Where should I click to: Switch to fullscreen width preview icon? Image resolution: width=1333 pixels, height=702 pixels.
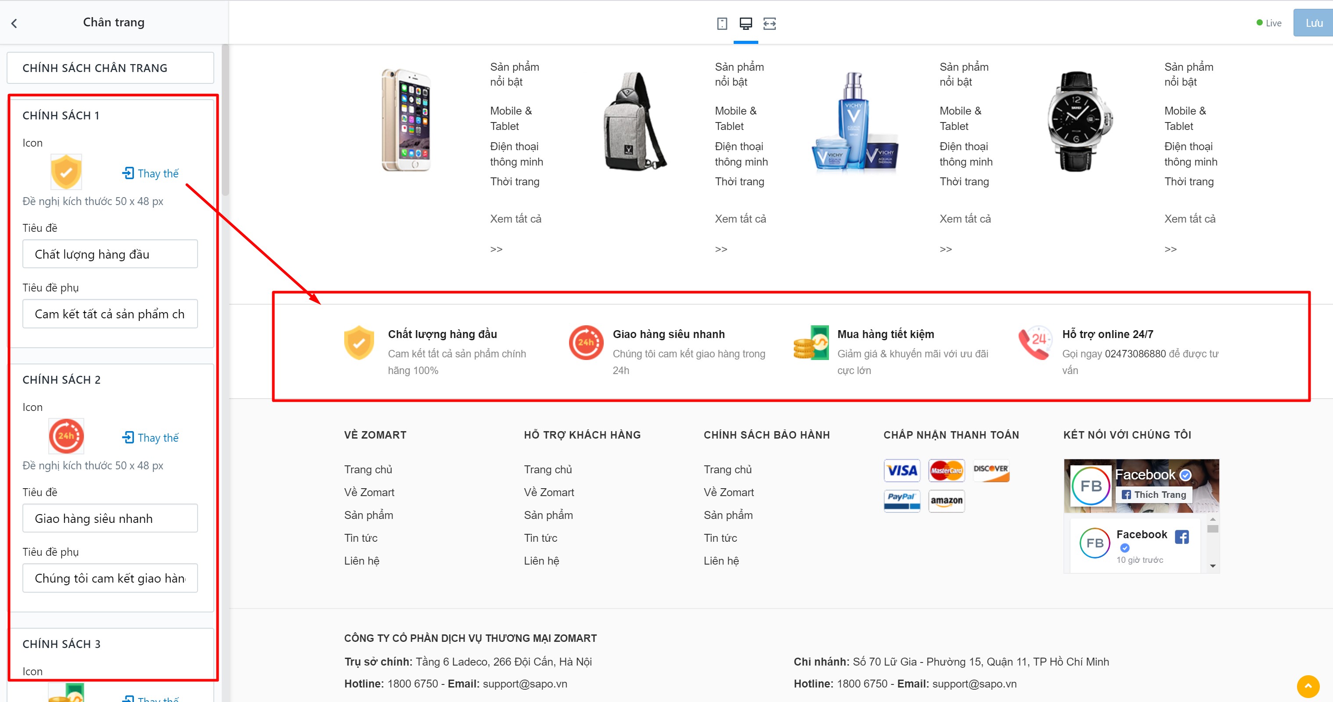[x=770, y=23]
